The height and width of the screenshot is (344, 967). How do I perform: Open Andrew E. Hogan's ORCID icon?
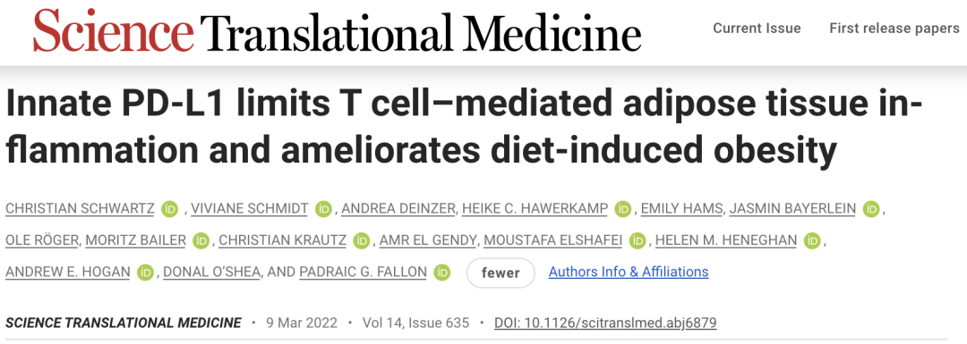pyautogui.click(x=146, y=272)
